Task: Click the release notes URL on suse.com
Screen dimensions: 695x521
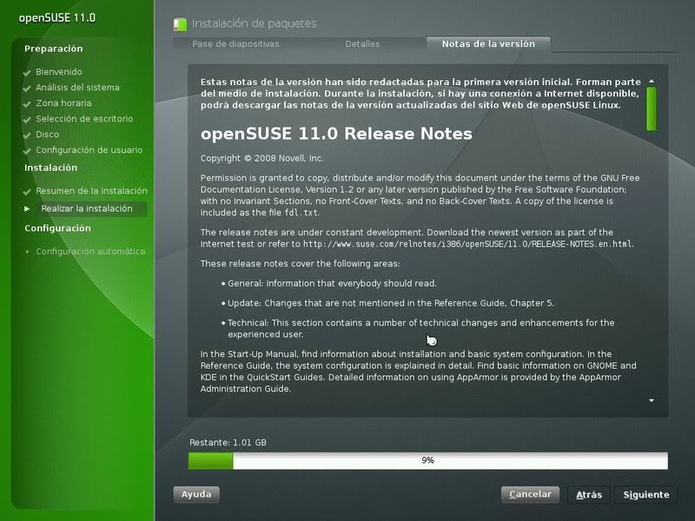Action: 468,244
